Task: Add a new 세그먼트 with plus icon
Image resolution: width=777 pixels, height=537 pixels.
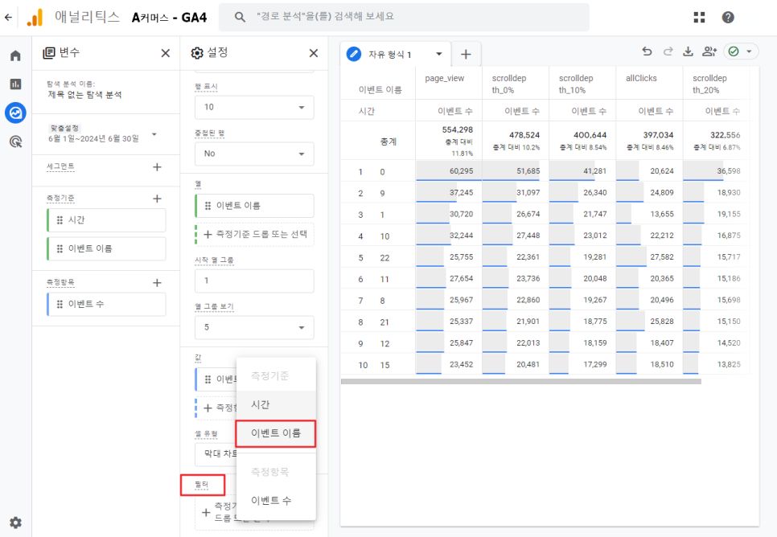Action: pyautogui.click(x=157, y=167)
